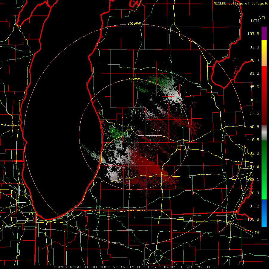Select the -0.9 legend value
The width and height of the screenshot is (269, 269).
click(x=254, y=127)
